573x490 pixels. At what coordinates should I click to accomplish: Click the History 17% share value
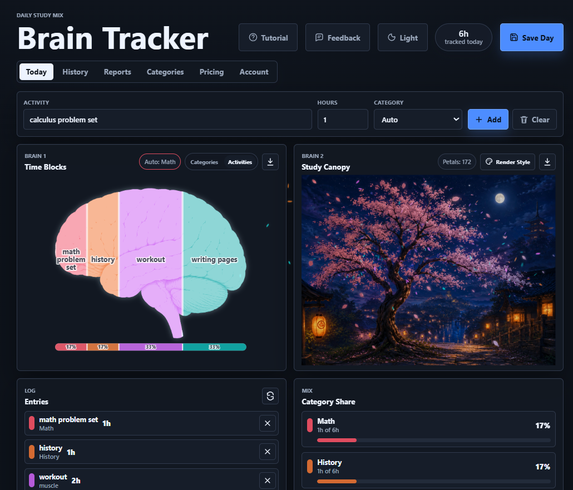pos(542,467)
